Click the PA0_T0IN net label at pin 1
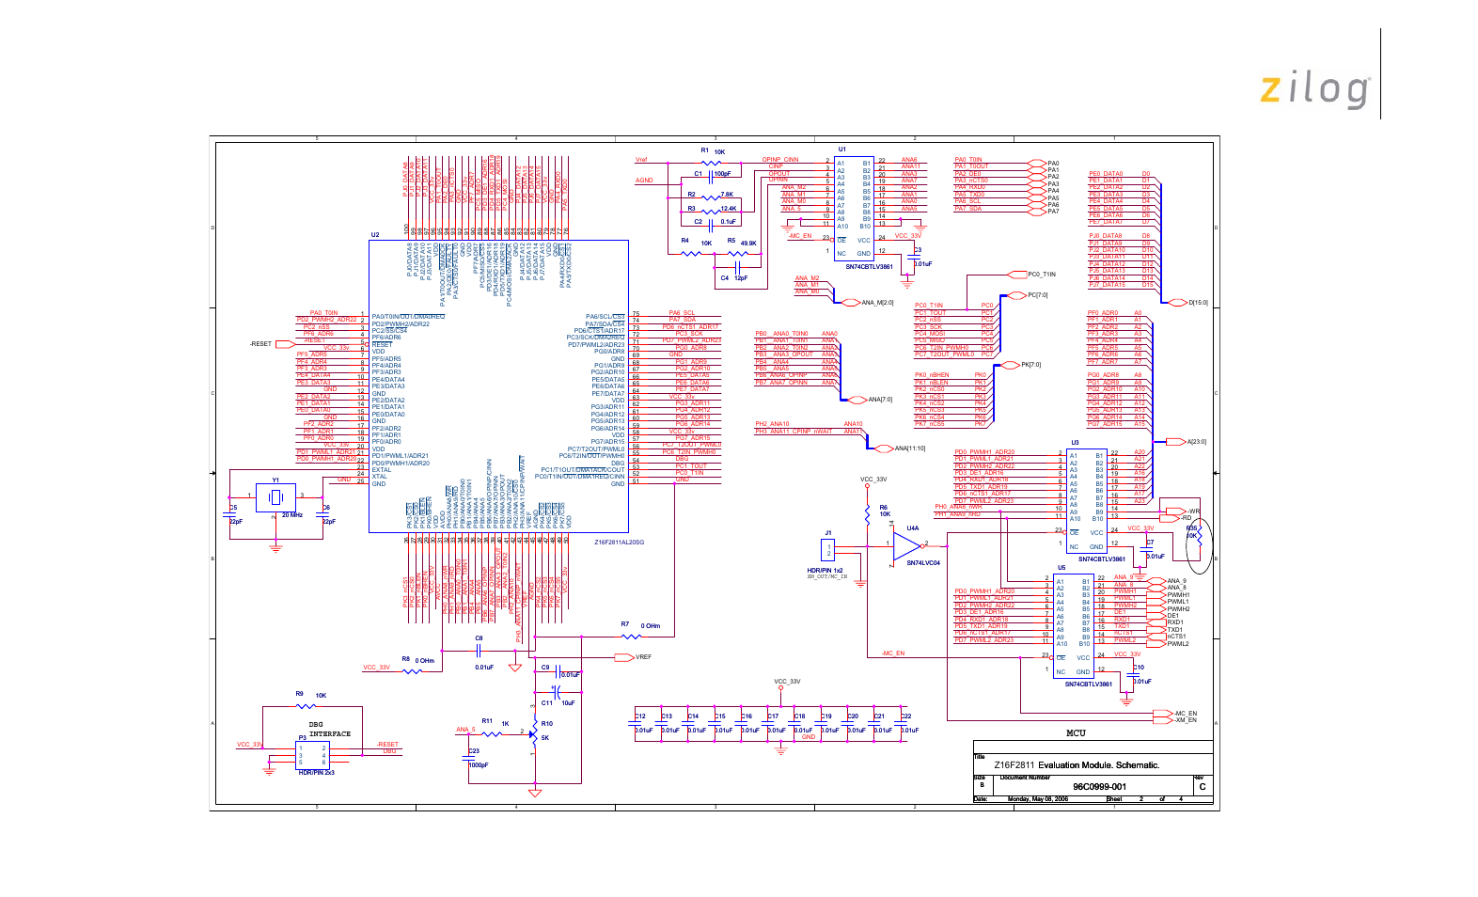1478x897 pixels. click(x=323, y=313)
